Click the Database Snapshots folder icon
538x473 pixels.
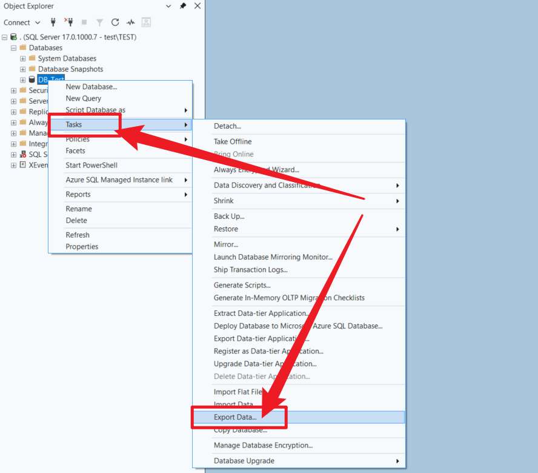[x=32, y=69]
